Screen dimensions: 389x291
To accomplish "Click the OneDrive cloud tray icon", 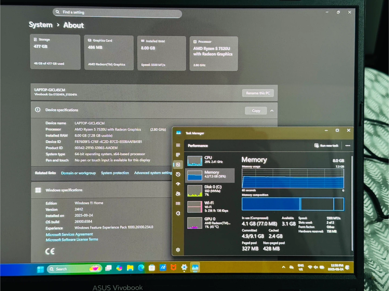I will click(x=291, y=267).
